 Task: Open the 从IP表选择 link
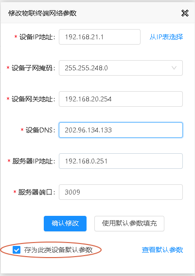click(x=166, y=37)
